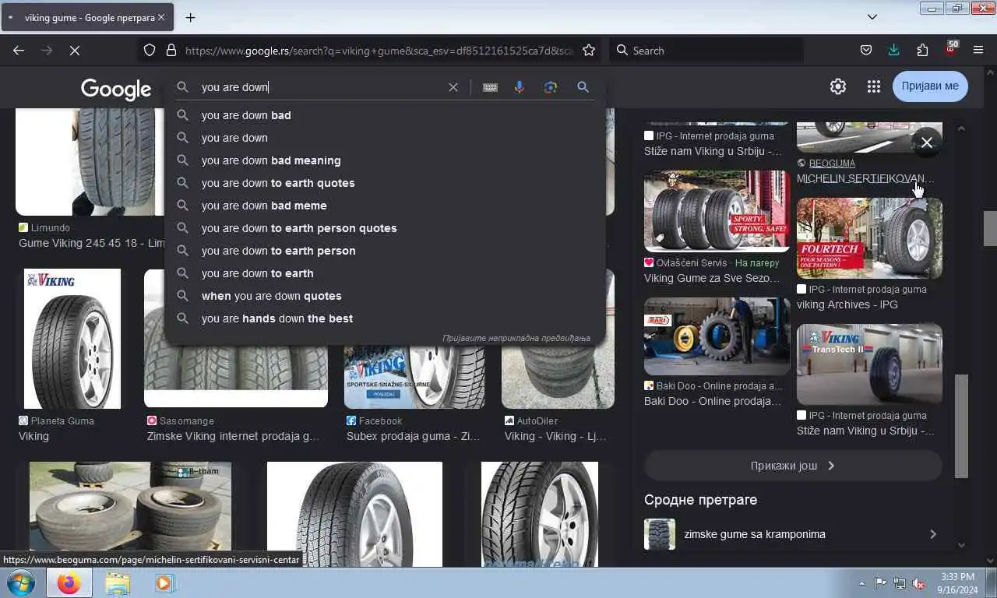Open Sasomange Zimske Viking result link
Viewport: 997px width, 598px height.
233,436
